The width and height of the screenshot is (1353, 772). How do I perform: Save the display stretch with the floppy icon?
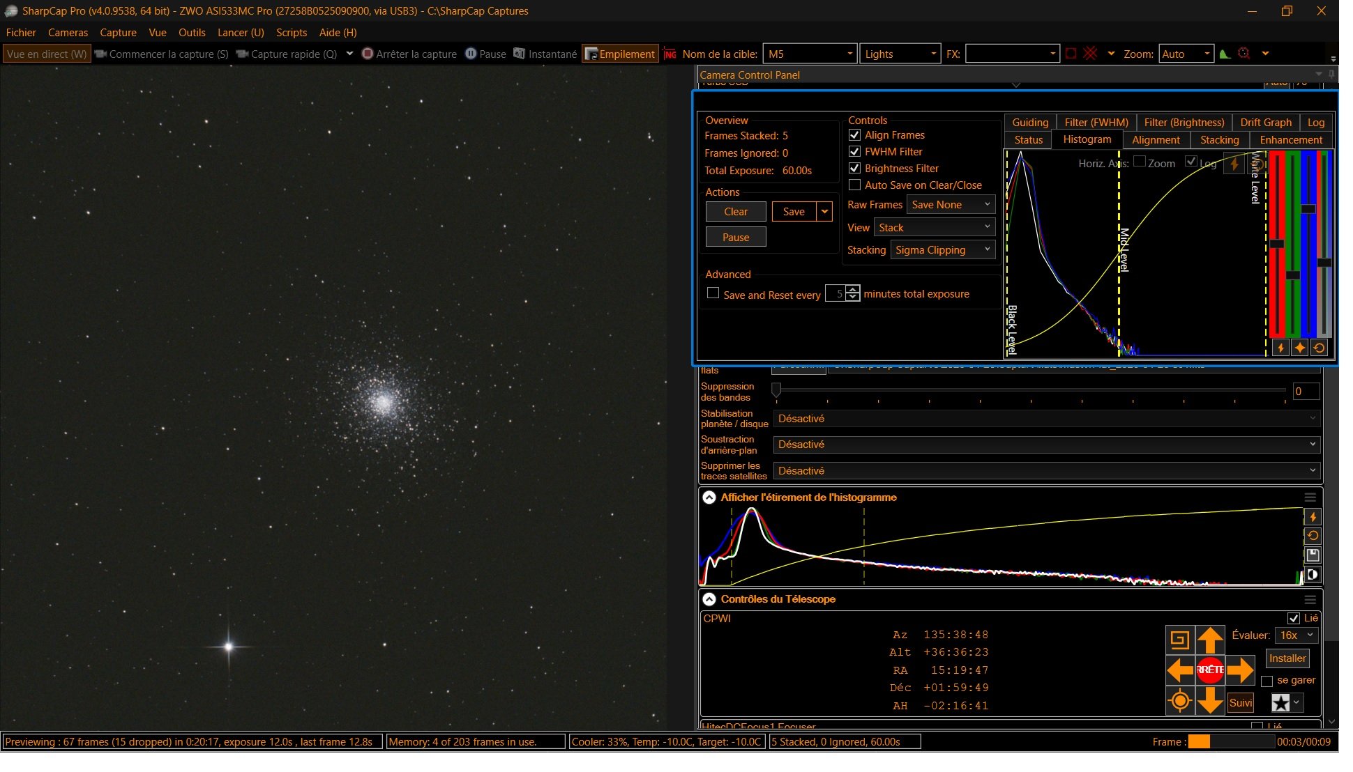(x=1313, y=555)
